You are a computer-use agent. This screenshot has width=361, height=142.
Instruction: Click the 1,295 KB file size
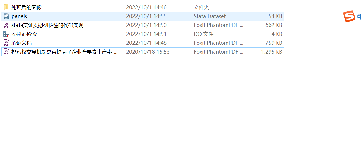coord(272,52)
